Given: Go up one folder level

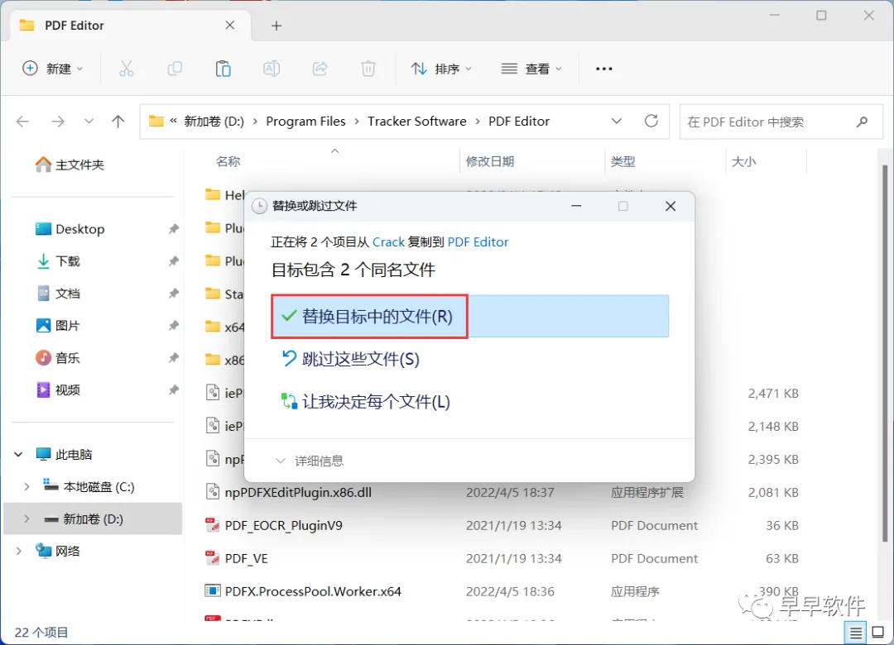Looking at the screenshot, I should pyautogui.click(x=118, y=122).
